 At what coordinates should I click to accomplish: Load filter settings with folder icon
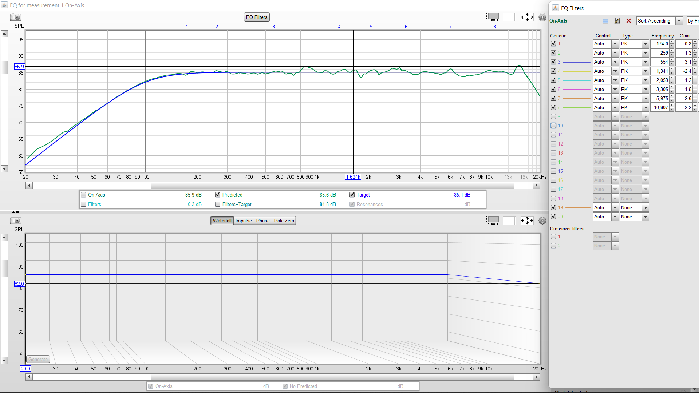pyautogui.click(x=605, y=21)
